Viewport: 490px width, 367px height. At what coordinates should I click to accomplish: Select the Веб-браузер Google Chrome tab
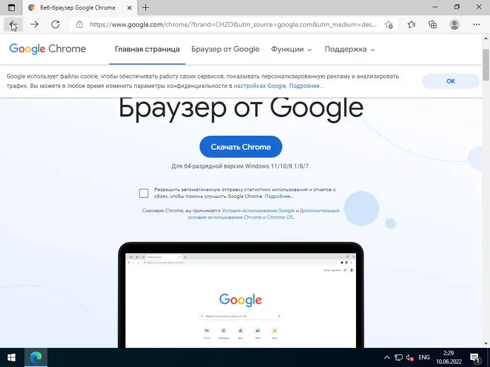click(80, 8)
